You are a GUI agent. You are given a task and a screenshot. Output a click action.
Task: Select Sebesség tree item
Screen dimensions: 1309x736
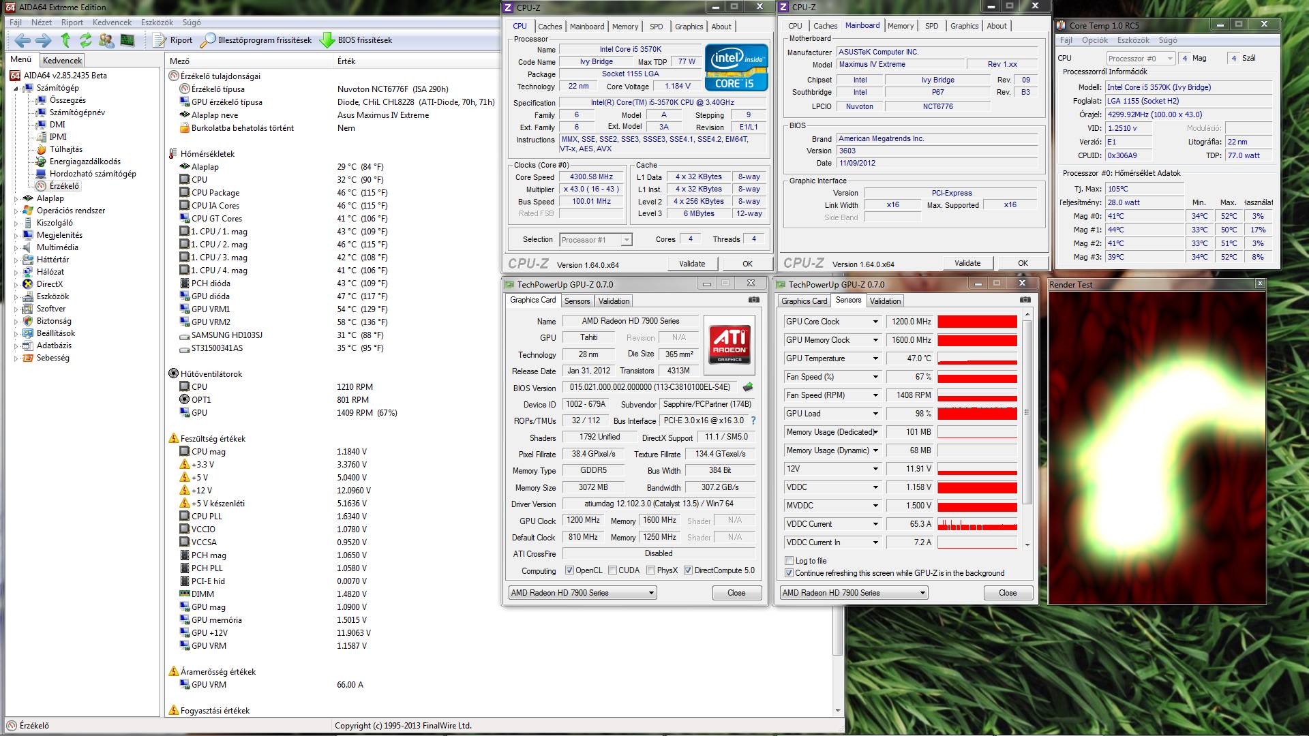pos(46,358)
